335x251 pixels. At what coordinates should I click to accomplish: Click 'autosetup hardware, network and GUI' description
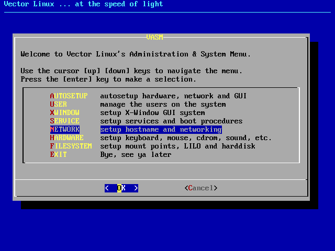tap(173, 96)
